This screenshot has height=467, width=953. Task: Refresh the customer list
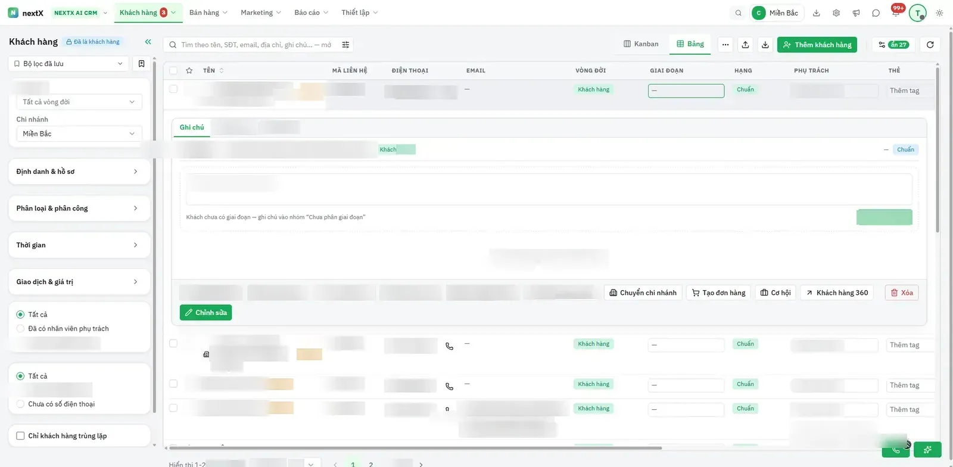[930, 45]
